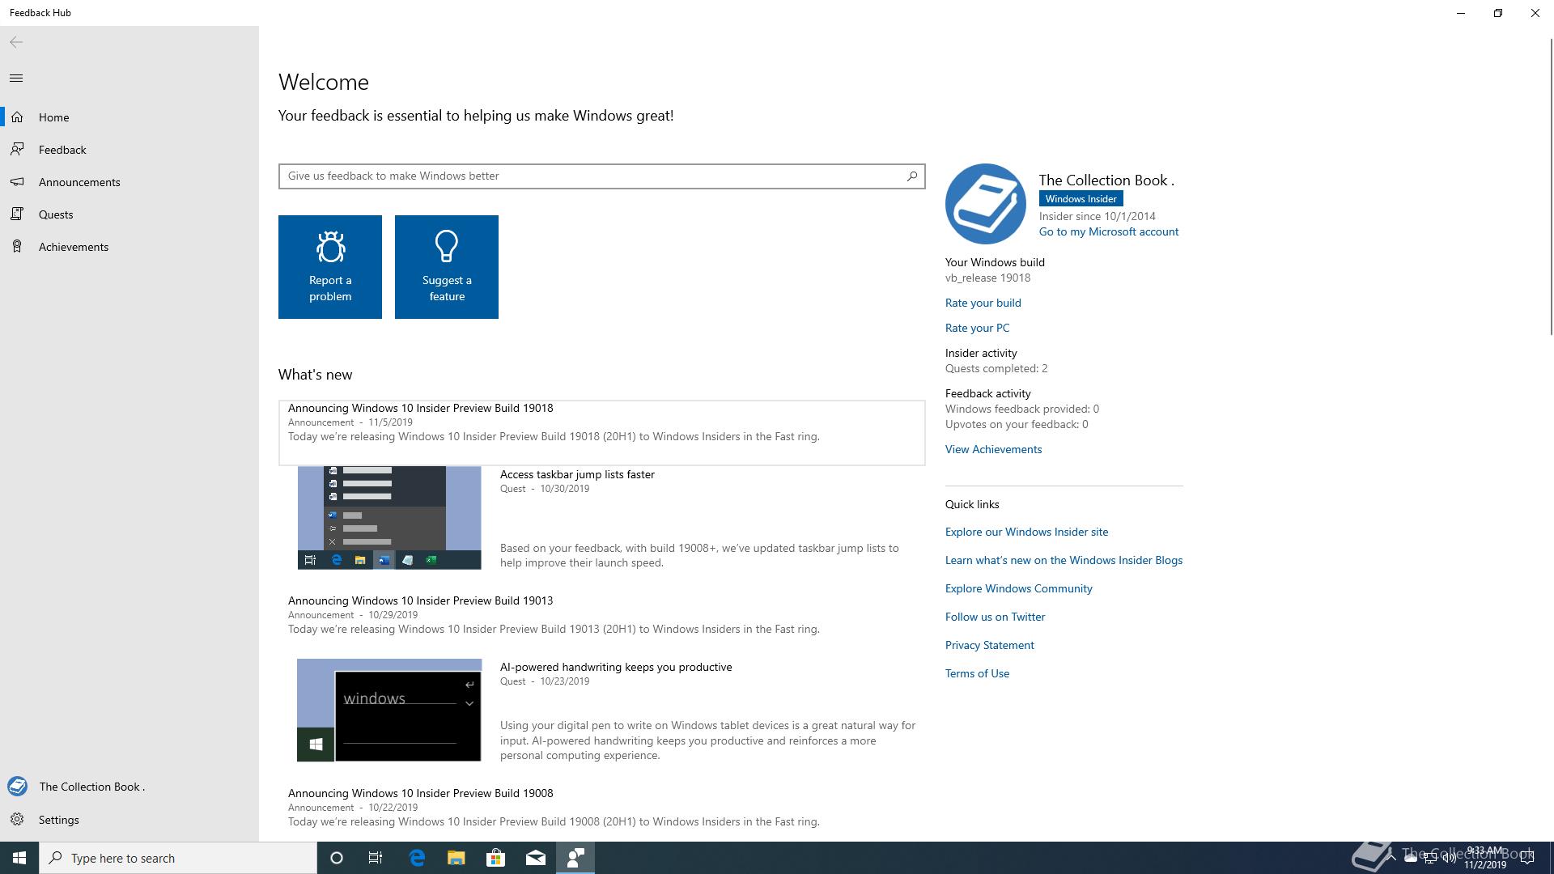
Task: Click Rate your PC link
Action: pos(978,328)
